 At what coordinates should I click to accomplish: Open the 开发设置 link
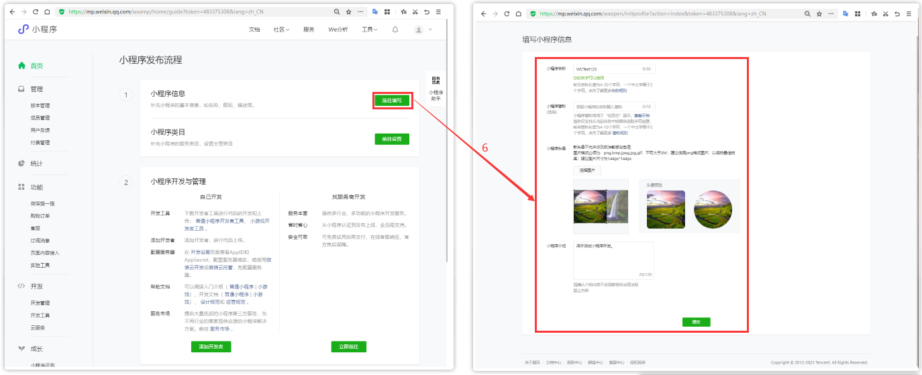(x=201, y=252)
